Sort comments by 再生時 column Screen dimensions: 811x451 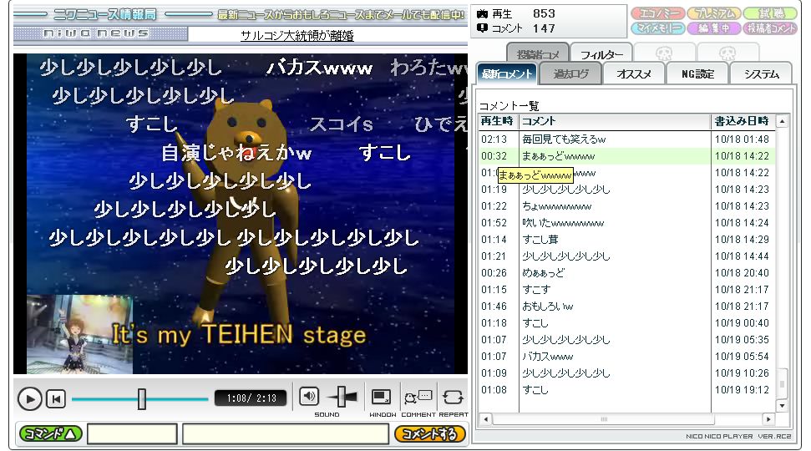pos(498,121)
